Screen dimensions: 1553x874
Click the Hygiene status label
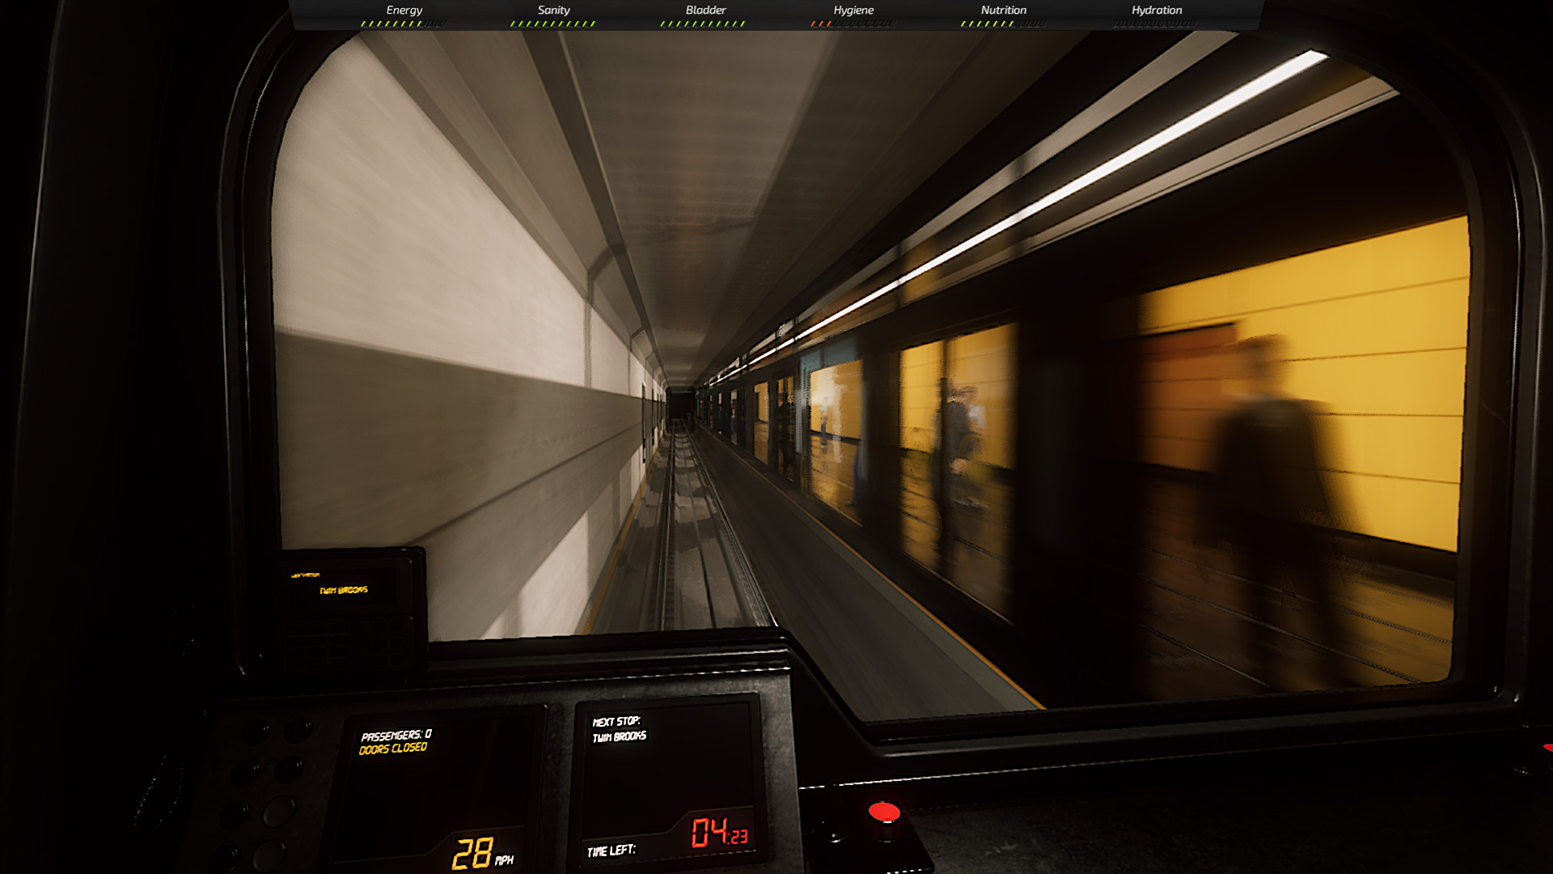coord(854,10)
